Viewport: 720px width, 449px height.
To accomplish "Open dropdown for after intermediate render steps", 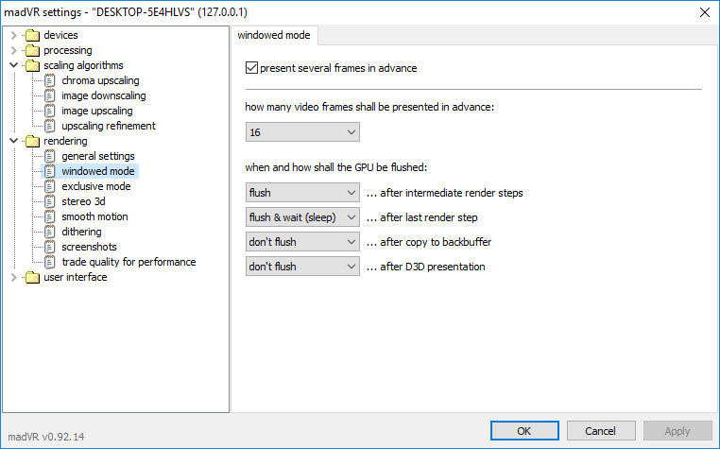I will [302, 193].
